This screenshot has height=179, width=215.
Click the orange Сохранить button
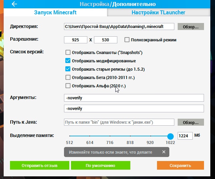click(180, 165)
